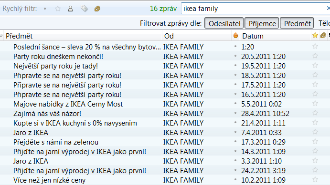Star the 'Party roku dneškem nekončí!' message
The image size is (330, 185).
pyautogui.click(x=315, y=56)
